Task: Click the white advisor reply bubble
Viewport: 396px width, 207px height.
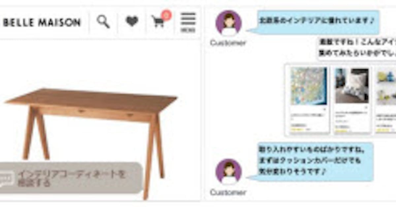Action: [x=357, y=48]
